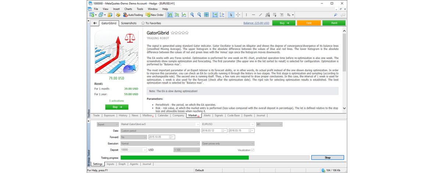Open new chart toolbar icon
This screenshot has height=173, width=434.
(92, 15)
